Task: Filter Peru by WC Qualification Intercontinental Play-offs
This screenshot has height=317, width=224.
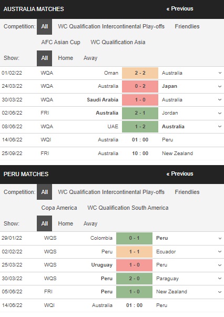Action: pyautogui.click(x=111, y=192)
